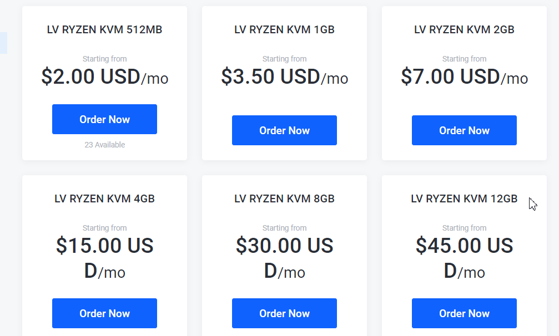
Task: Click the 23 Available stock label
Action: coord(104,145)
